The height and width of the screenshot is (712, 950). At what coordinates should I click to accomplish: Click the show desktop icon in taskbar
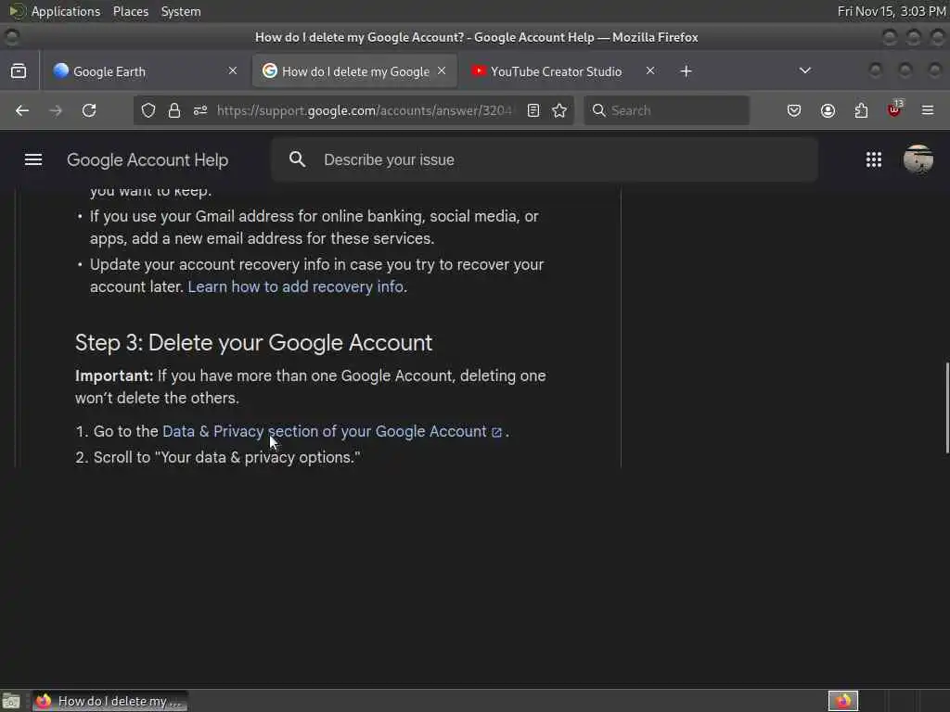coord(11,701)
